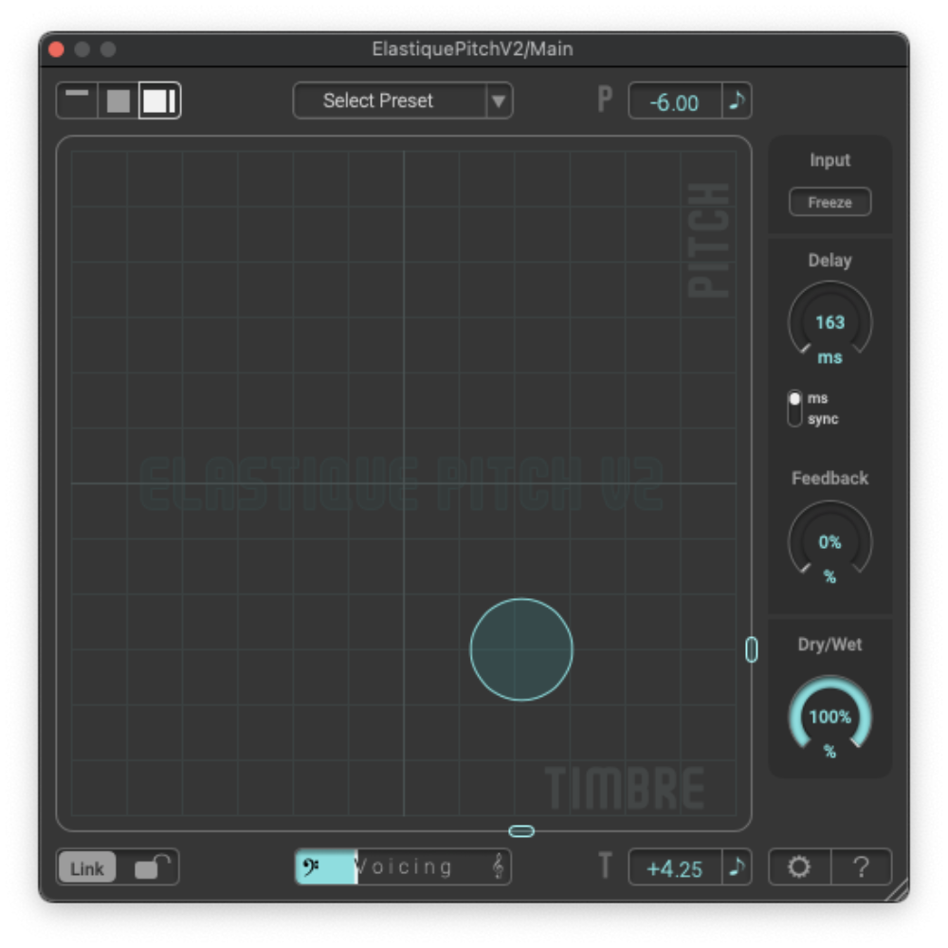This screenshot has width=948, height=948.
Task: Select the minimal compact view layout icon
Action: [77, 100]
